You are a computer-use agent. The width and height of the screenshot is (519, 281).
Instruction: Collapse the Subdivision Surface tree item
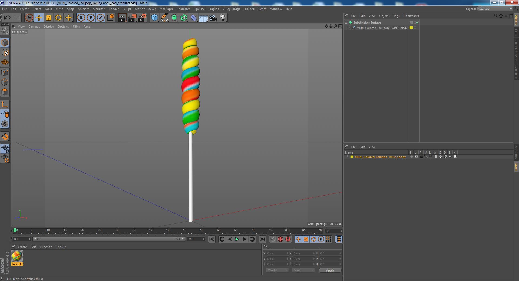tap(346, 22)
